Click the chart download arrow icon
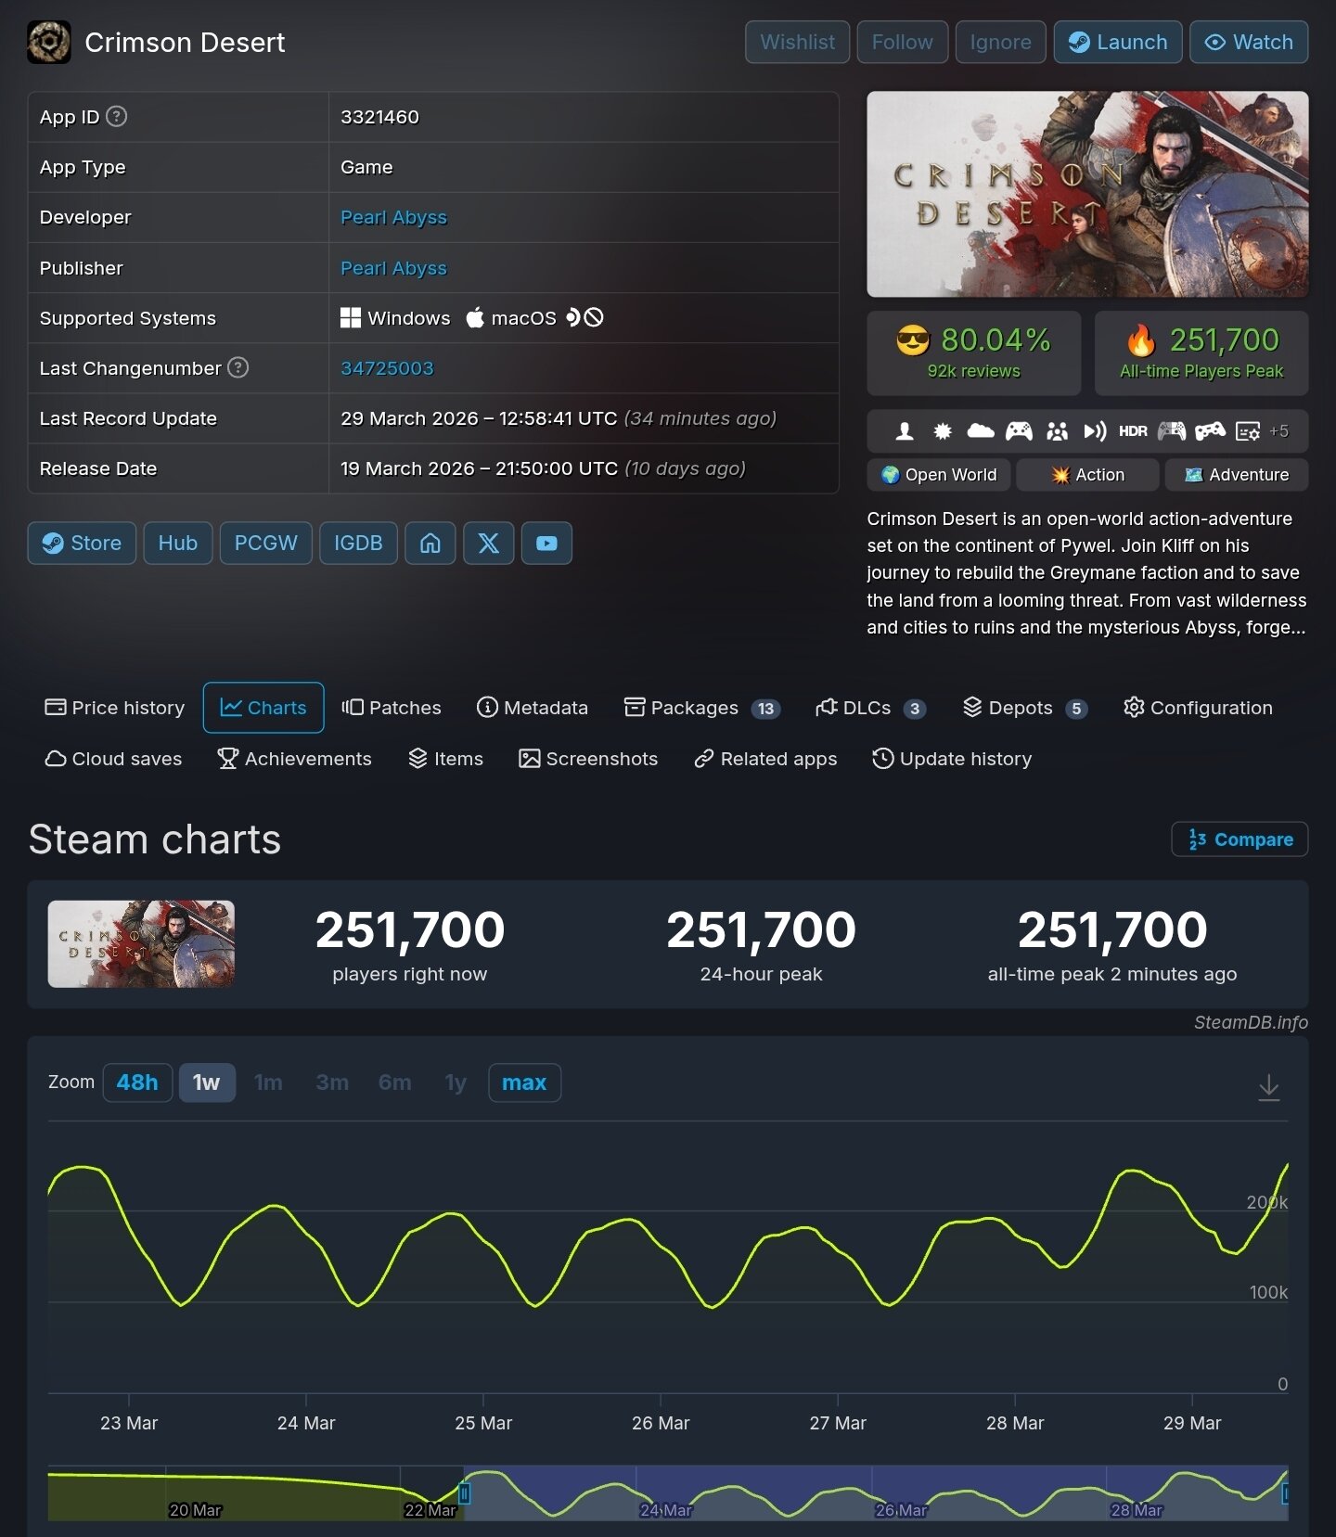The height and width of the screenshot is (1537, 1336). pyautogui.click(x=1268, y=1086)
